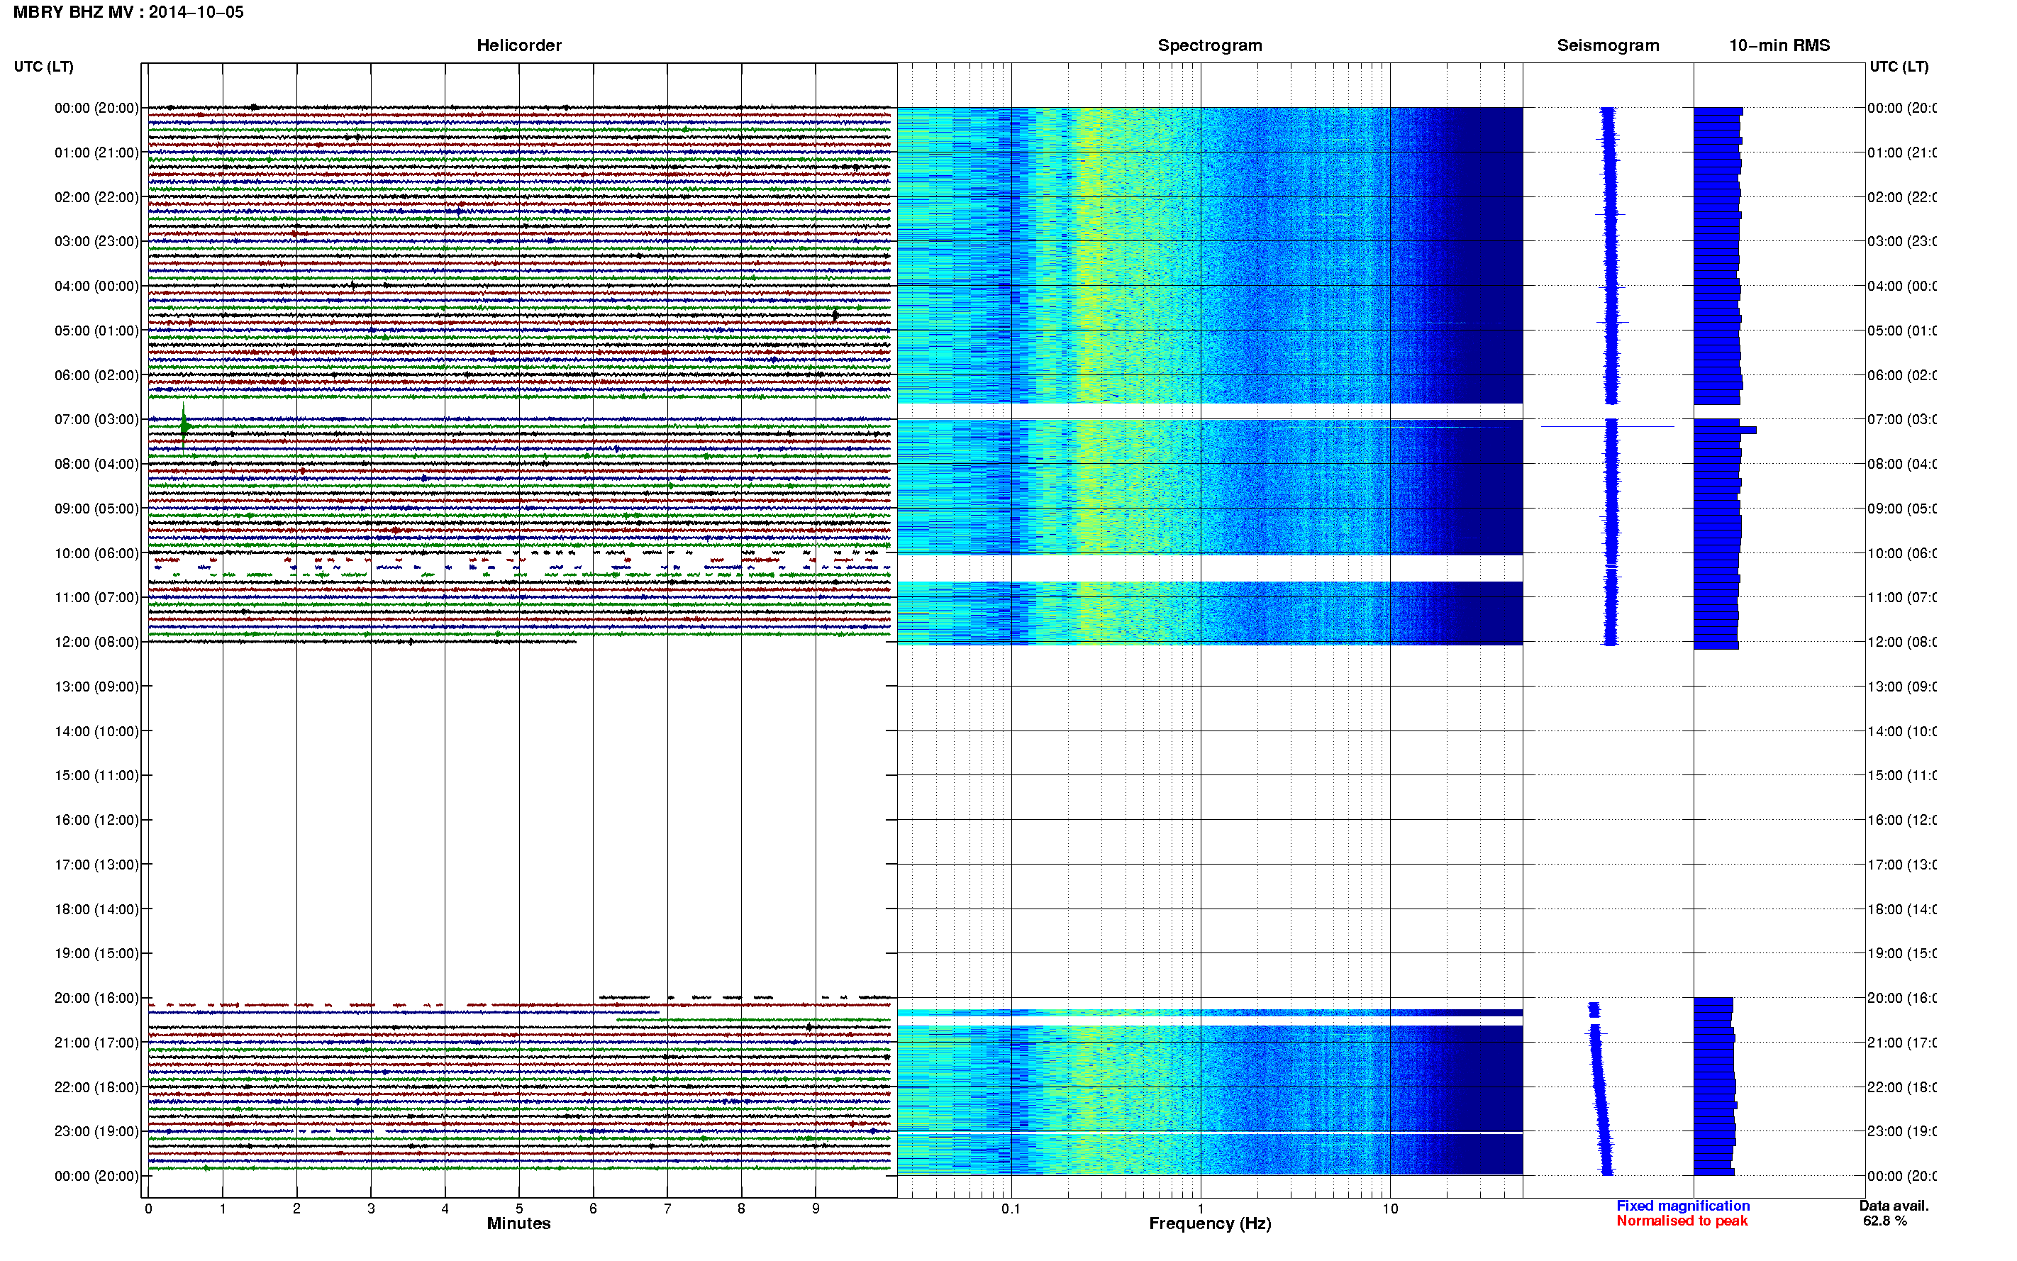Click the '18:00 (14:00)' left time label
Image resolution: width=2017 pixels, height=1261 pixels.
[96, 909]
